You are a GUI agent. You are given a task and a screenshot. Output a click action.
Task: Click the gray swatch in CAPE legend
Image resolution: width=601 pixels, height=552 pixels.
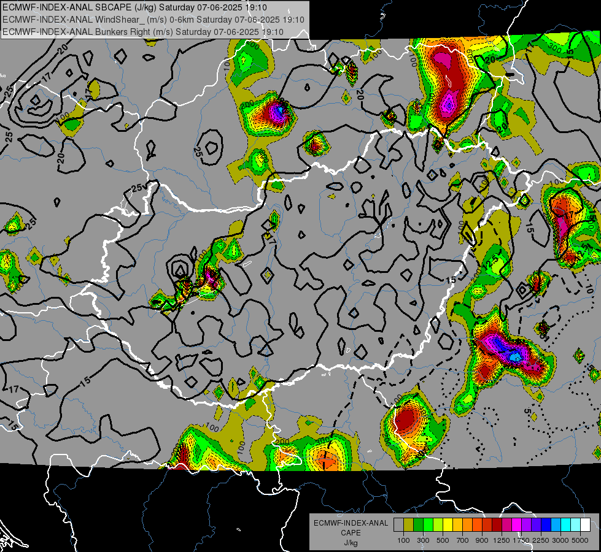(398, 525)
